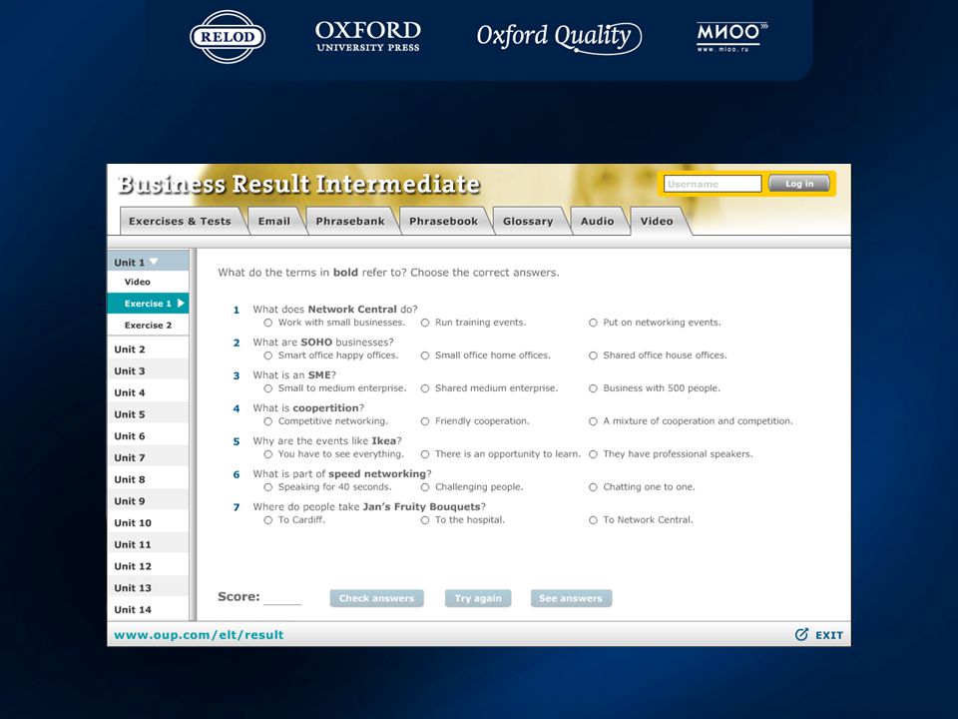
Task: Select 'Chatting one to one.' option
Action: point(593,488)
